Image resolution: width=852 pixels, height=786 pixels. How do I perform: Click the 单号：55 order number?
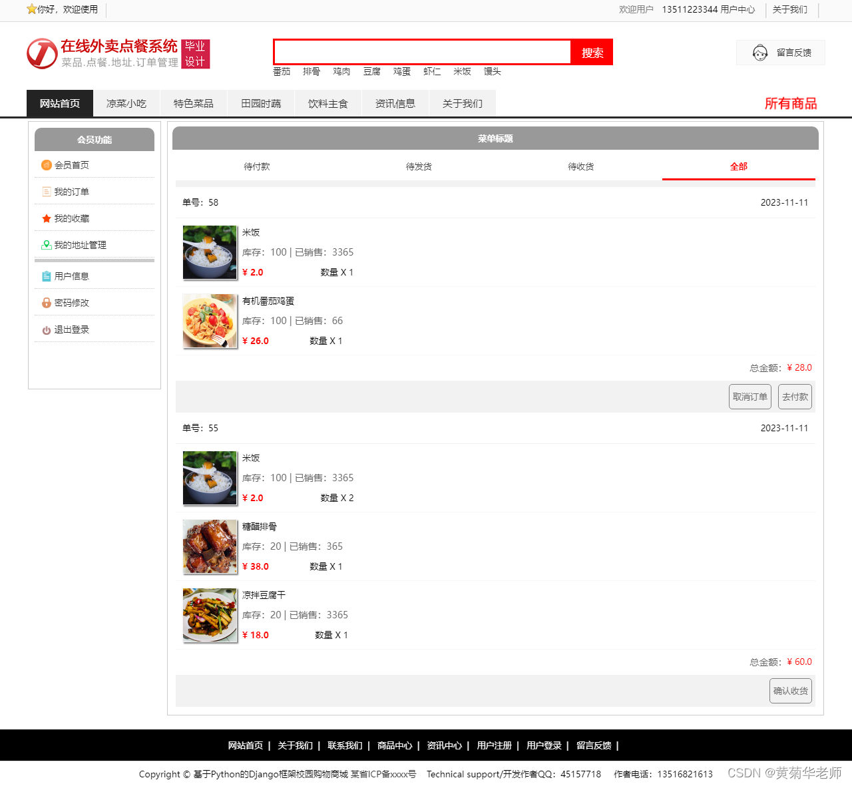coord(200,428)
